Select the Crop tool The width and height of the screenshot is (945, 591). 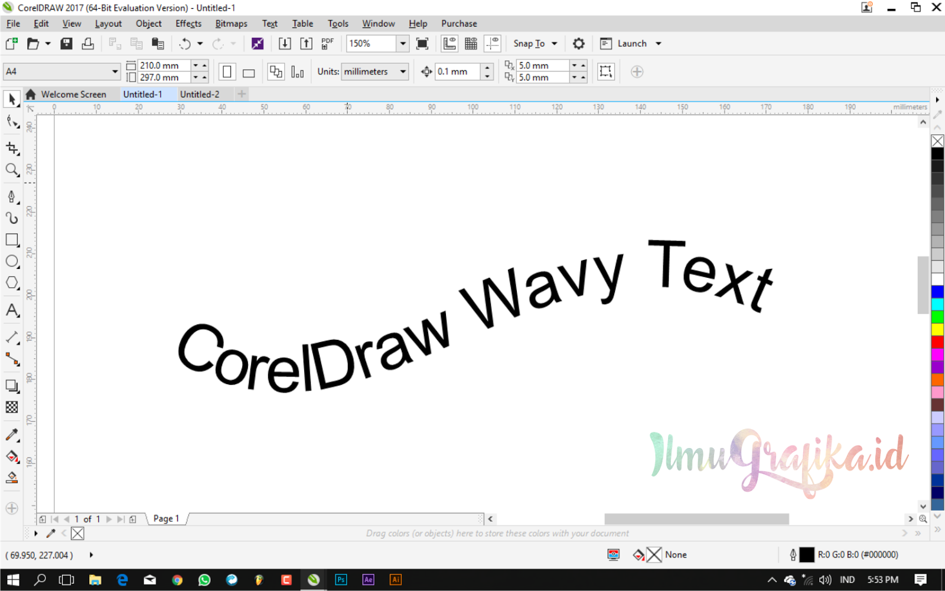[12, 148]
